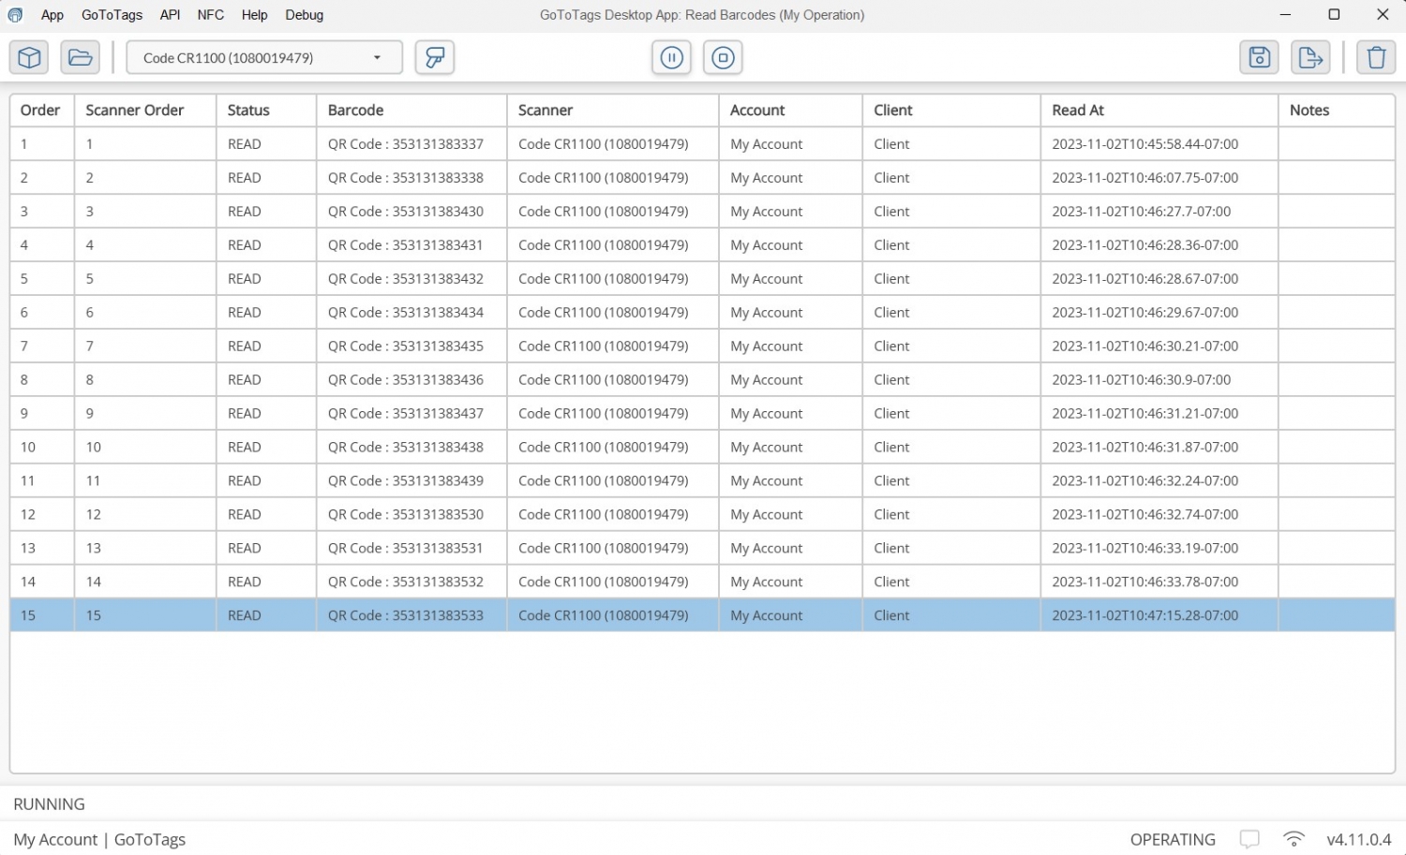Click the package/box icon in the toolbar
The image size is (1406, 855).
pyautogui.click(x=28, y=57)
